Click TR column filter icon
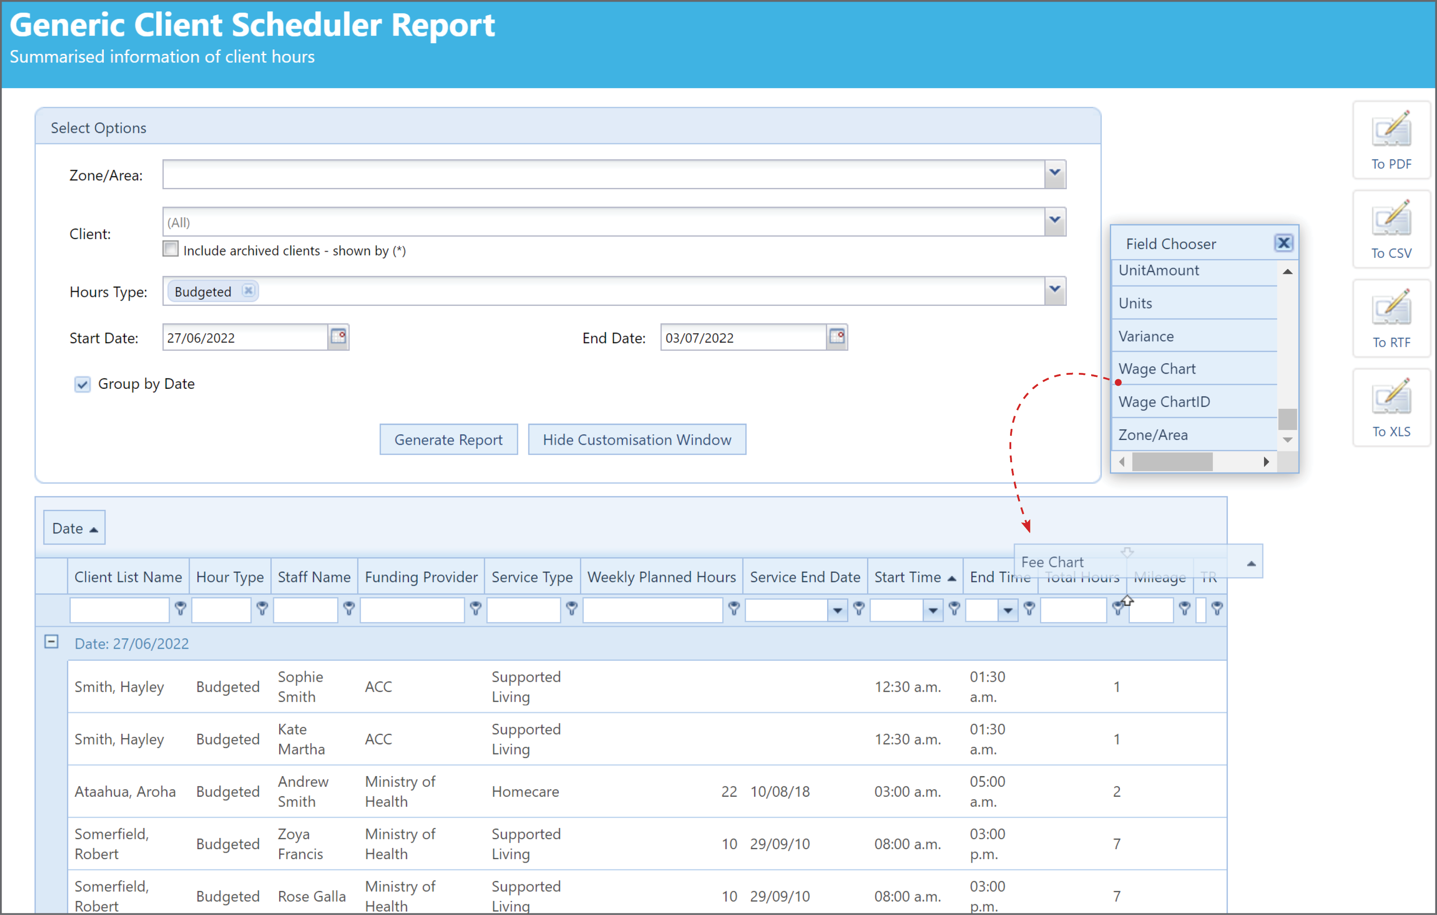1437x915 pixels. click(1217, 608)
